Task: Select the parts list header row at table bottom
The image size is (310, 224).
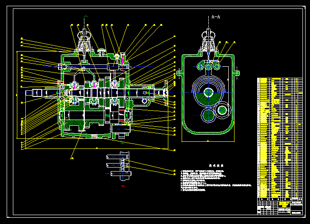Action: 280,199
